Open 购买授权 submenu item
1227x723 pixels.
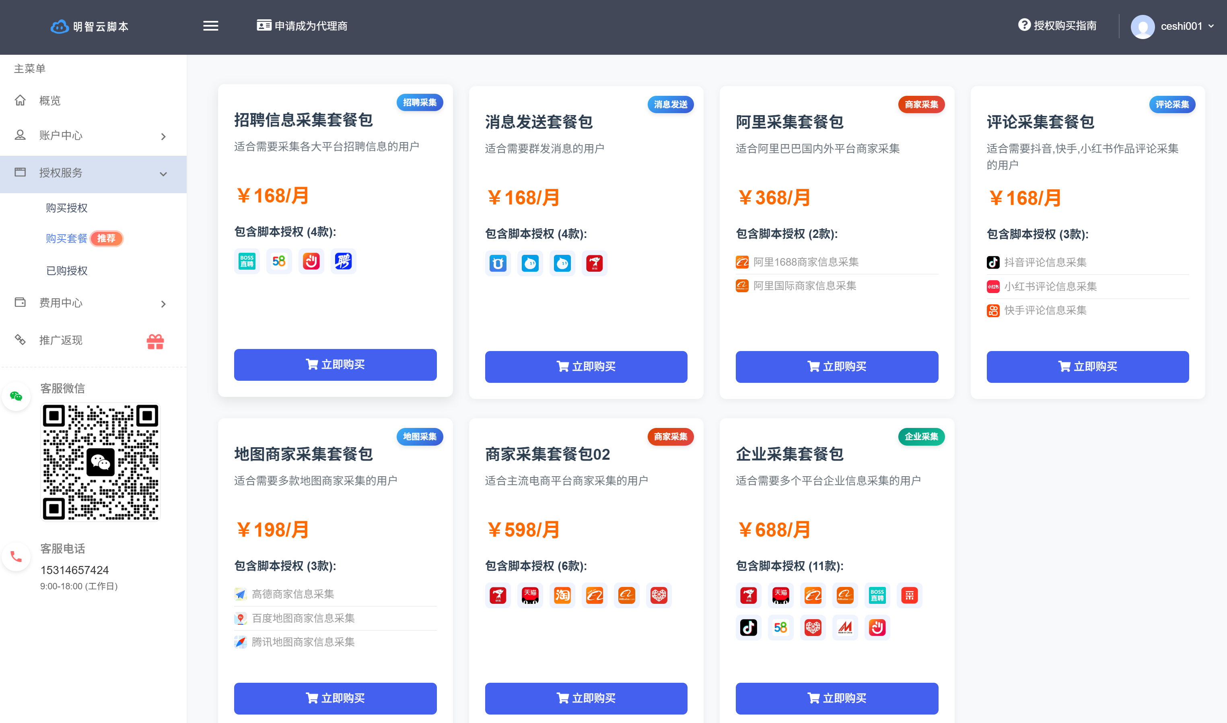(67, 208)
